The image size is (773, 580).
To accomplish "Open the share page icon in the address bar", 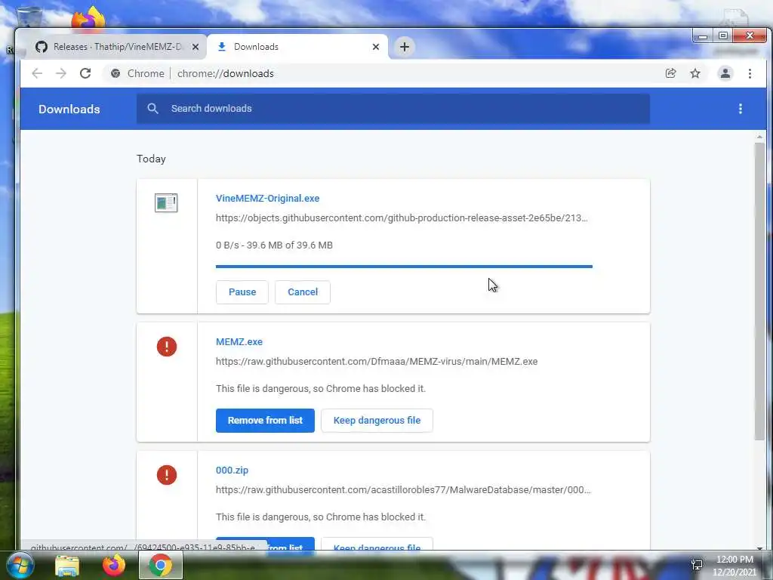I will (x=670, y=73).
